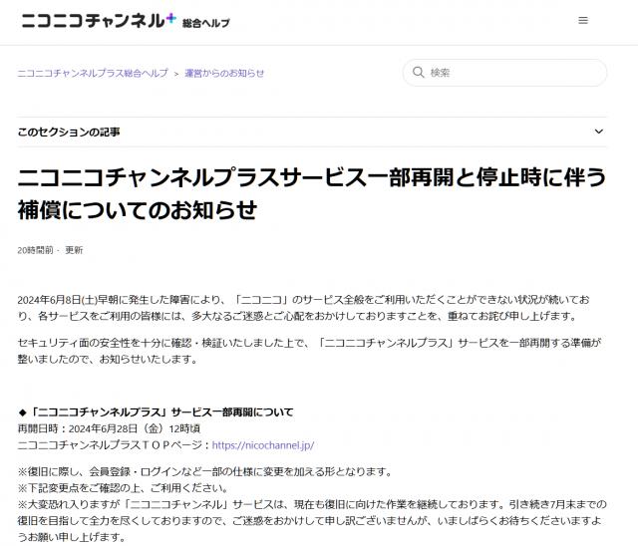Click the 更新 label under the title
The height and width of the screenshot is (546, 638).
[74, 250]
